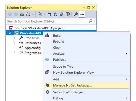
Task: Select References in the tree
Action: pyautogui.click(x=33, y=43)
